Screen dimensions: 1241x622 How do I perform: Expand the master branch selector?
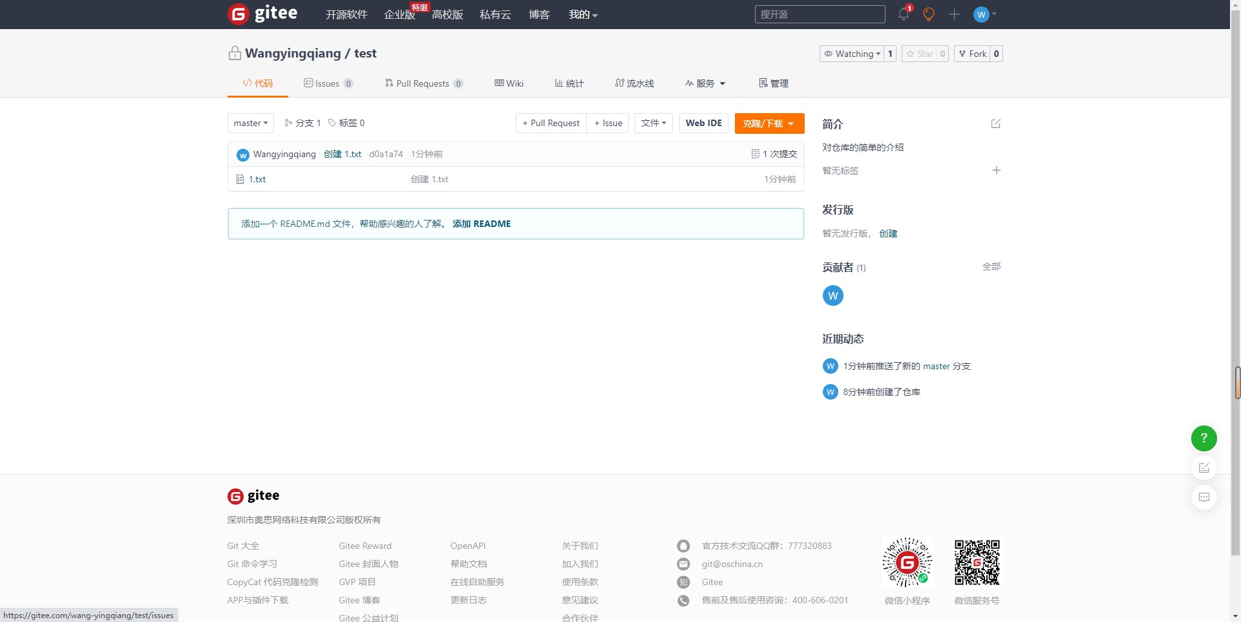tap(251, 123)
